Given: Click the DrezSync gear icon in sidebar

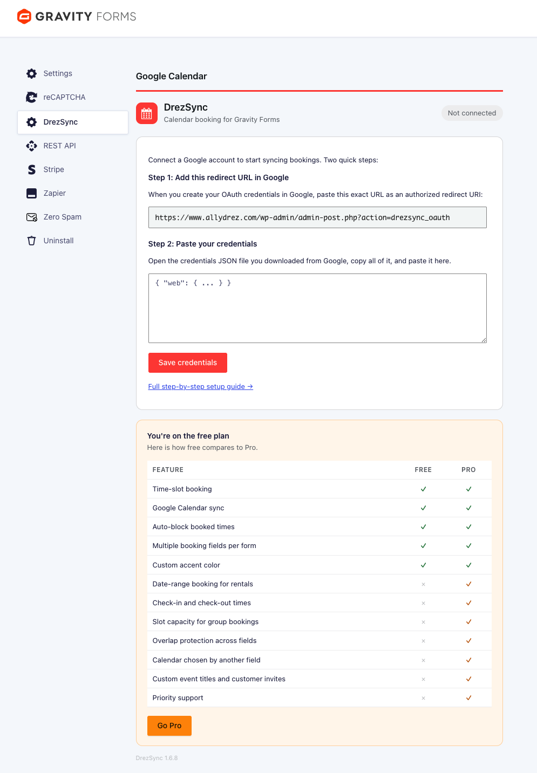Looking at the screenshot, I should pyautogui.click(x=32, y=122).
